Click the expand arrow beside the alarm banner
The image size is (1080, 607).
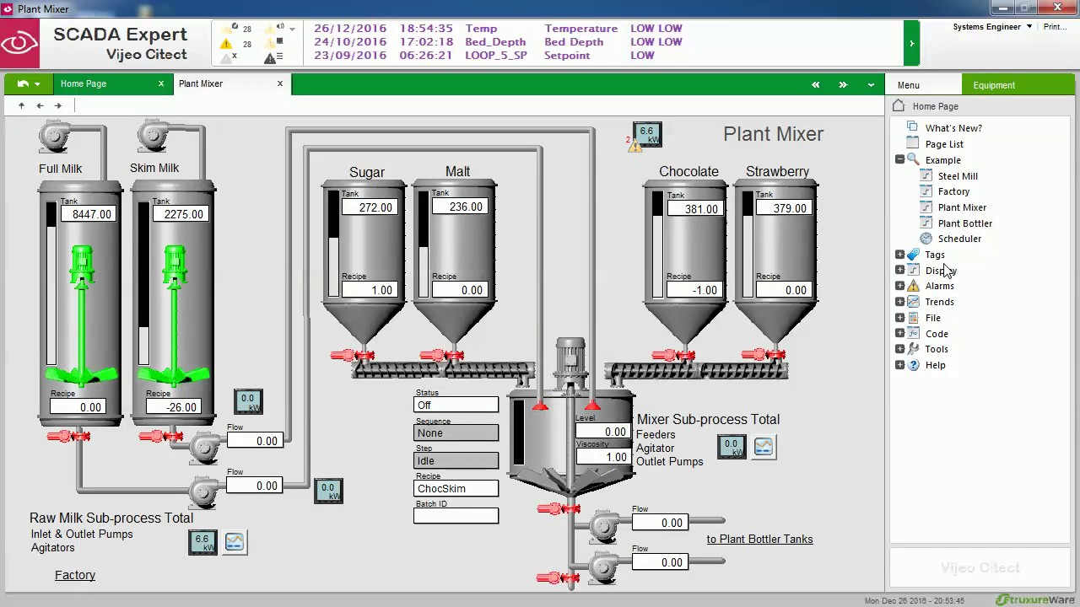pos(911,42)
